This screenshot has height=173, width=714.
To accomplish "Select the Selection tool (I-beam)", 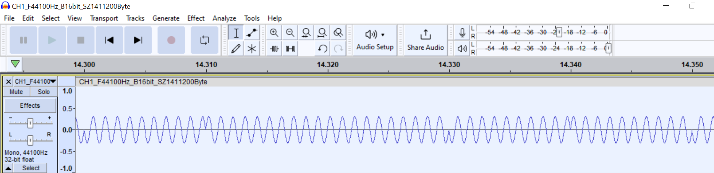I will coord(236,33).
